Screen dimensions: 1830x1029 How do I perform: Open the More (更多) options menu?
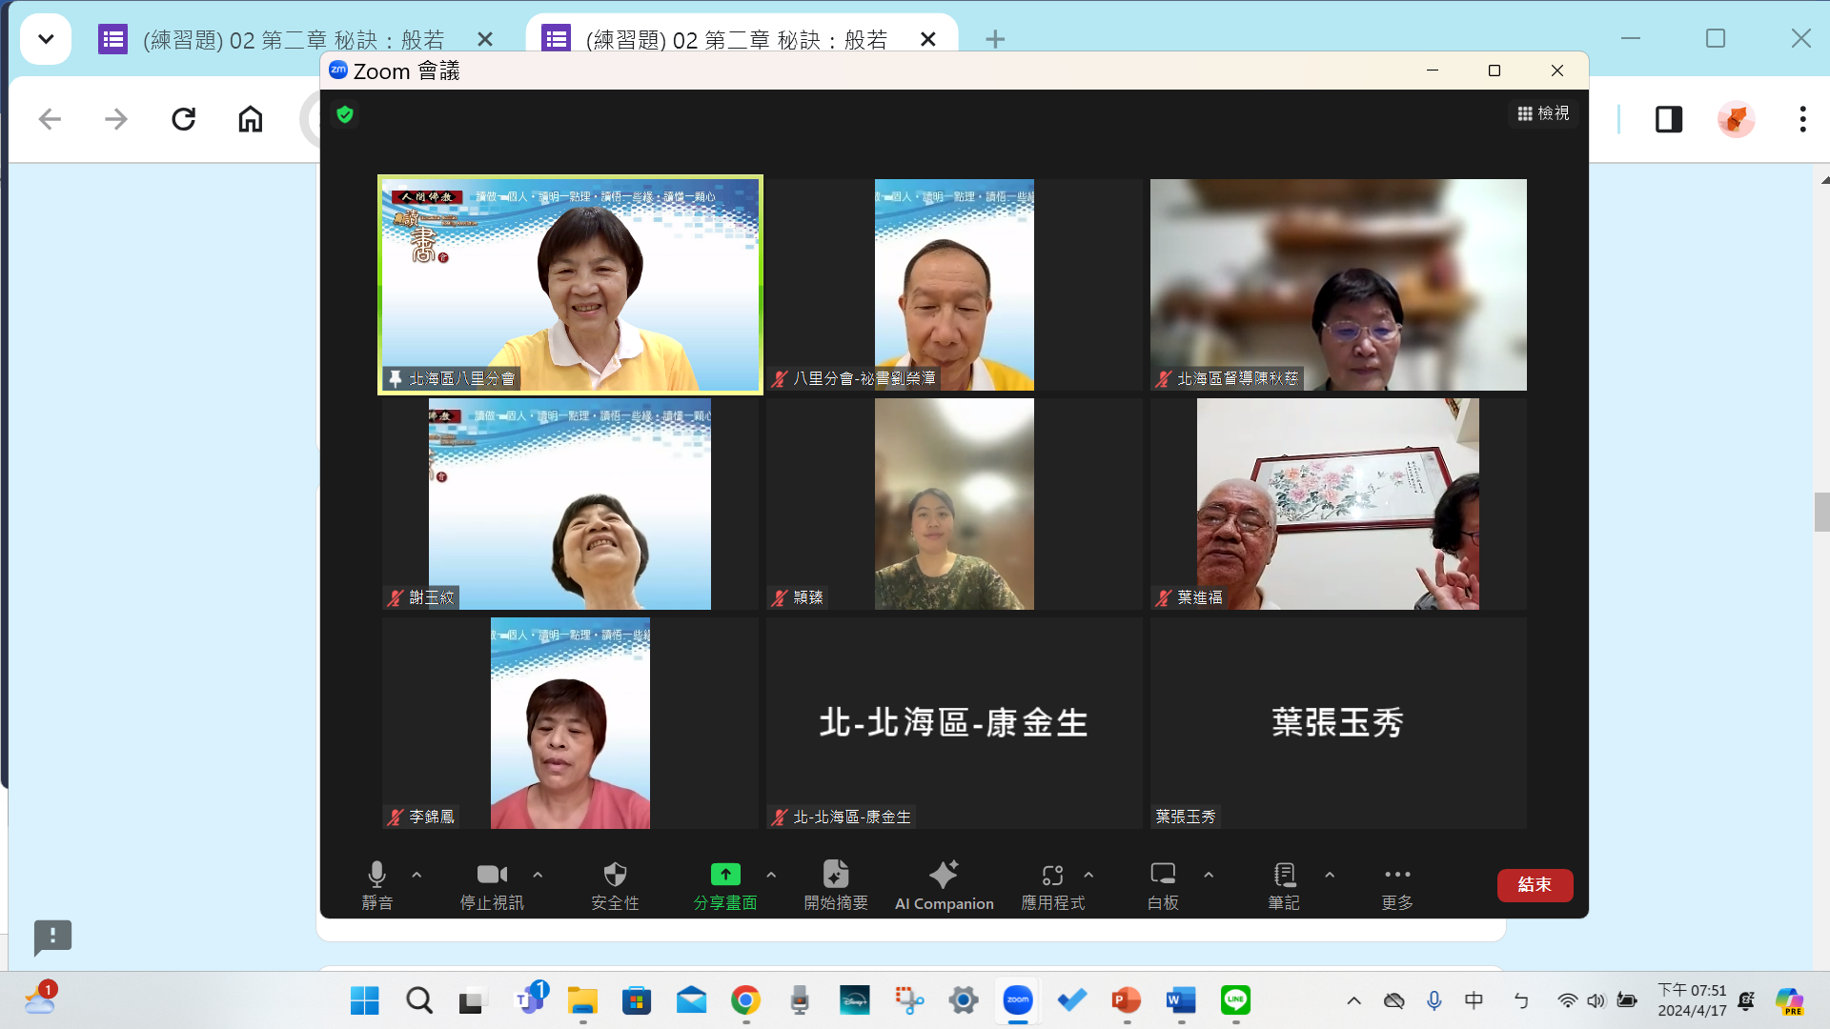tap(1397, 875)
